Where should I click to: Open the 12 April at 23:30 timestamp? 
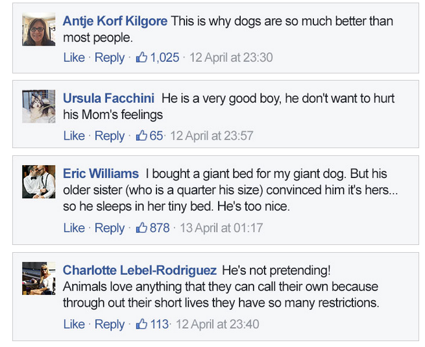[x=231, y=58]
